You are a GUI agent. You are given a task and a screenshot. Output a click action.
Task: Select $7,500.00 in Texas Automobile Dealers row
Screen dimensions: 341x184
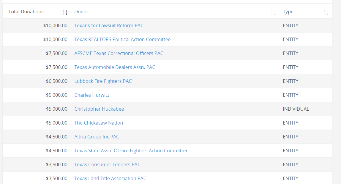pos(56,67)
